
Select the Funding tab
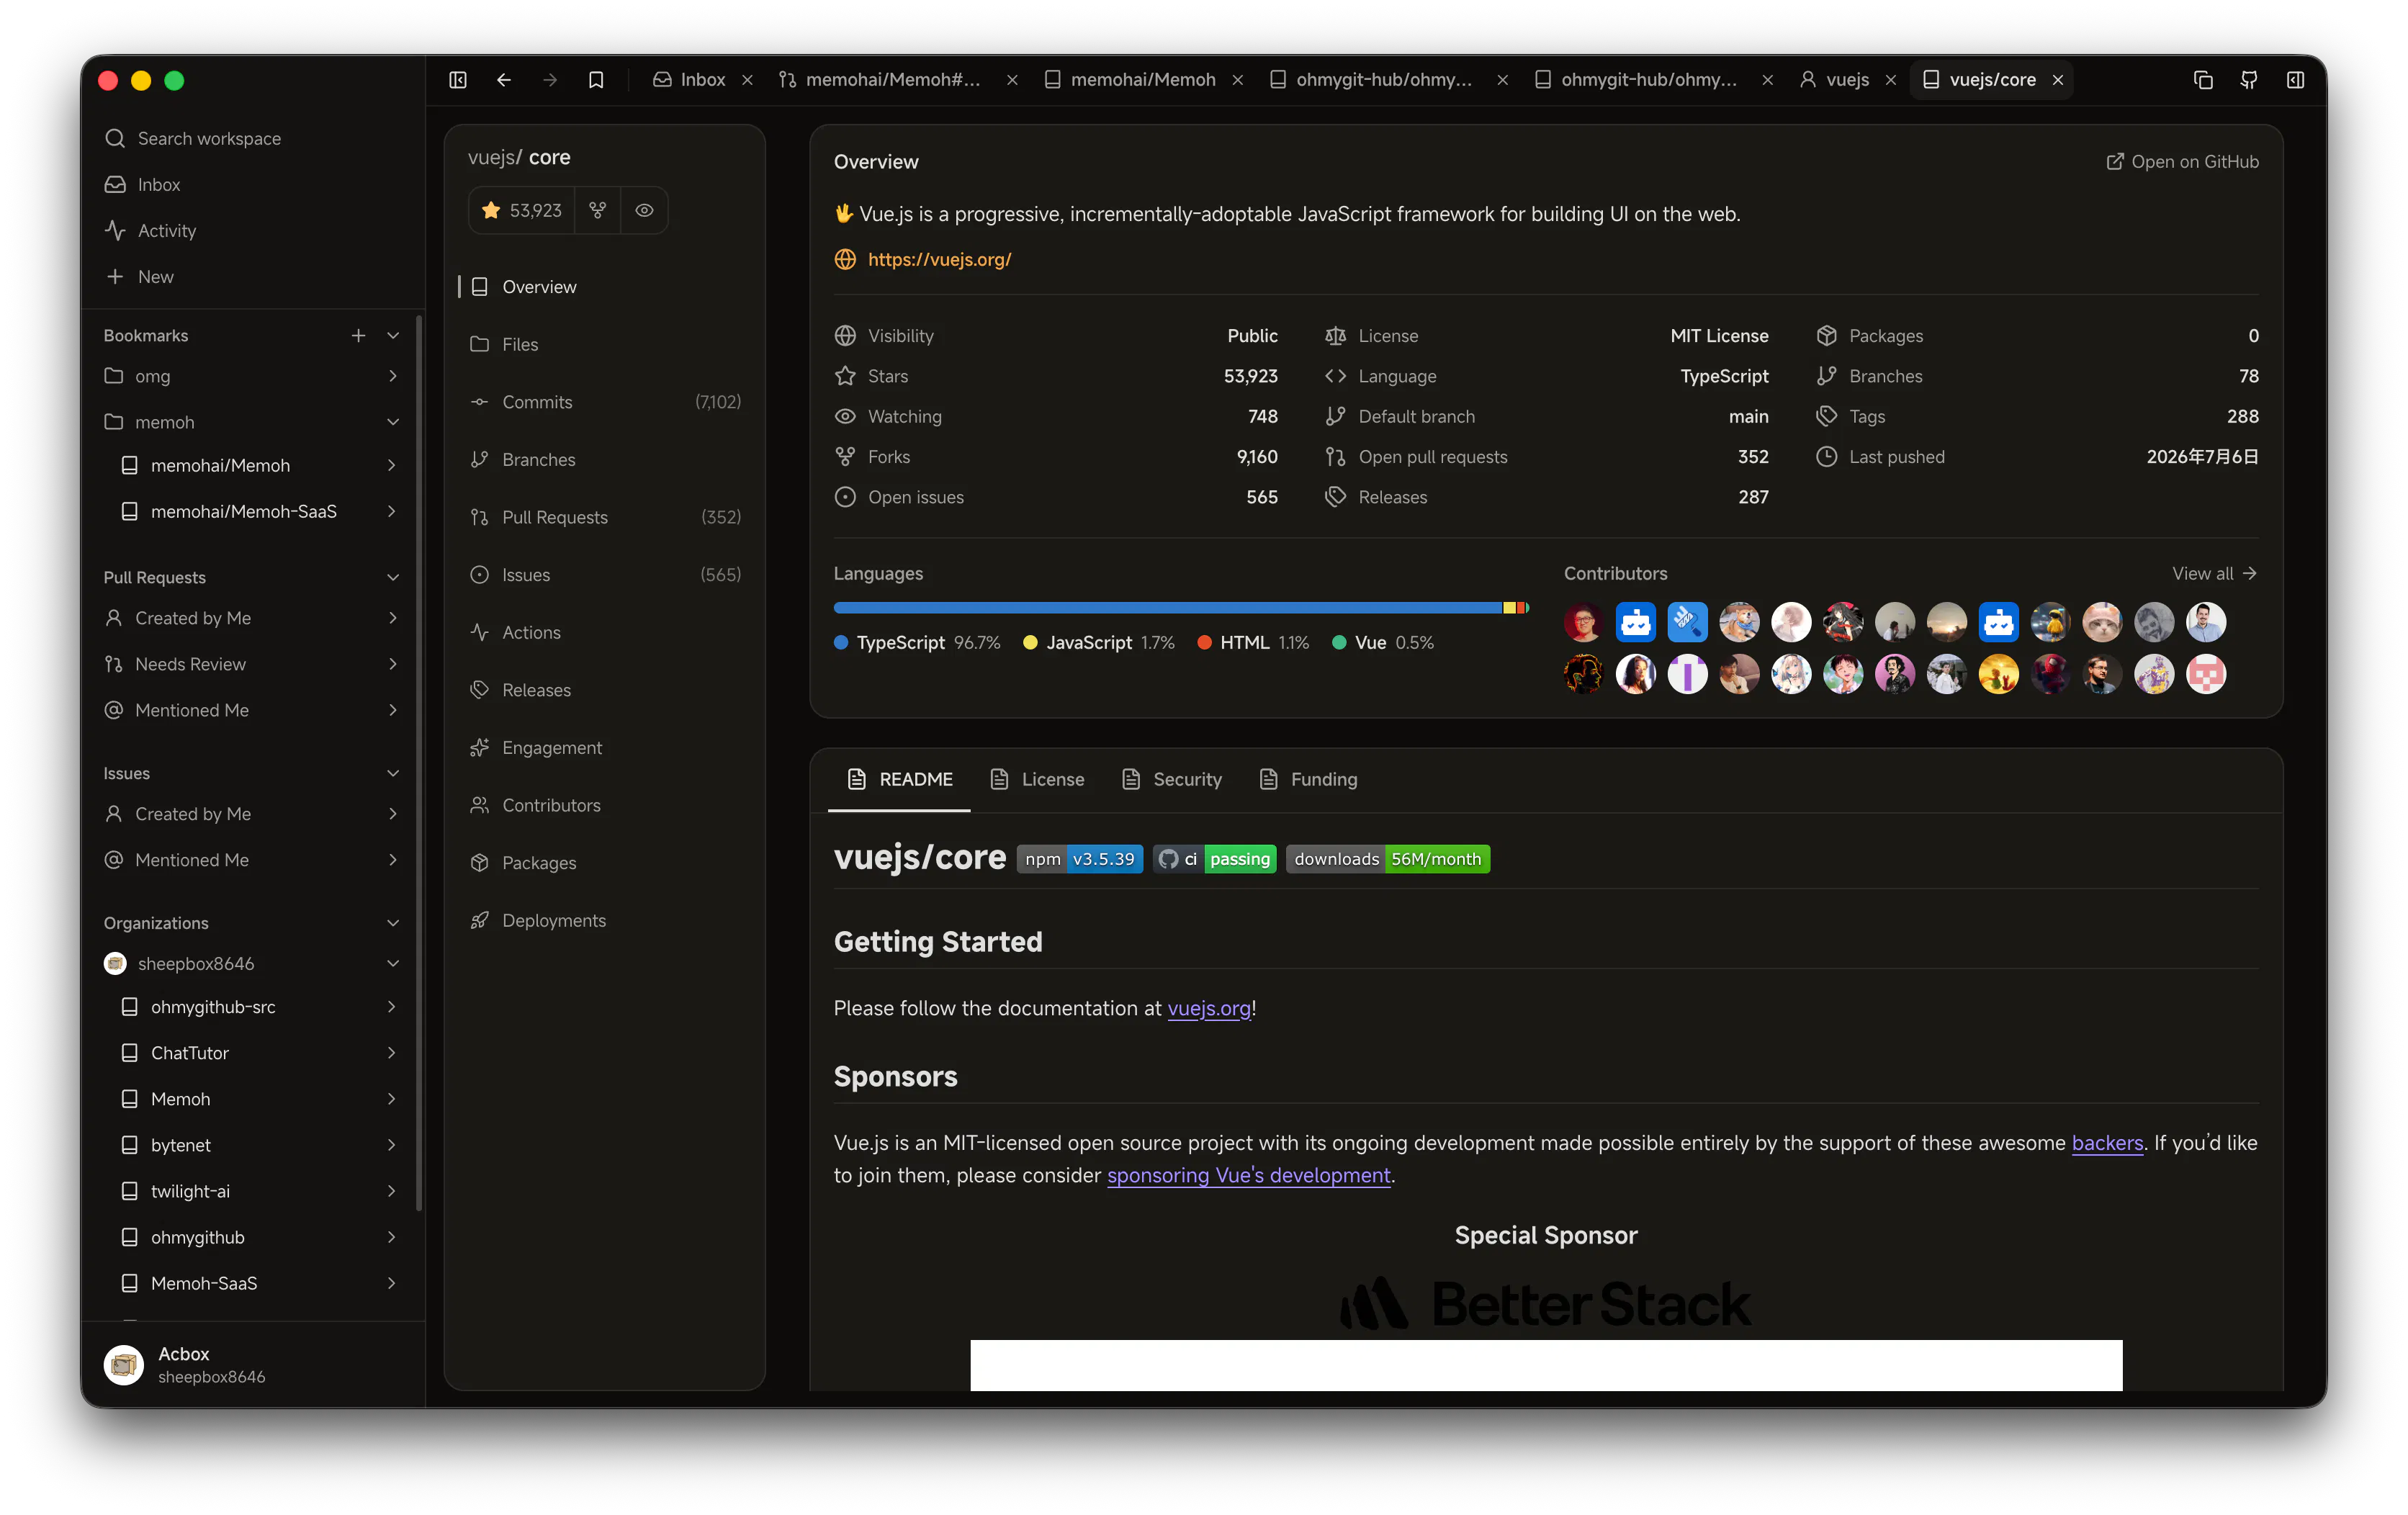(1308, 779)
